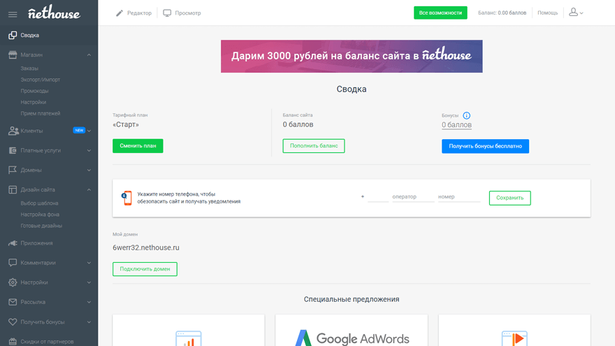Click the Подключить домен button
The height and width of the screenshot is (346, 615).
[x=145, y=269]
